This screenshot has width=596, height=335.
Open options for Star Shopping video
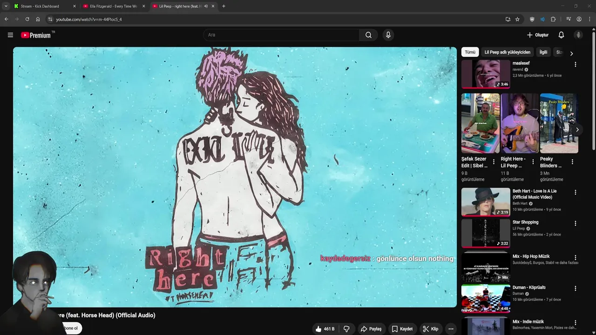575,223
